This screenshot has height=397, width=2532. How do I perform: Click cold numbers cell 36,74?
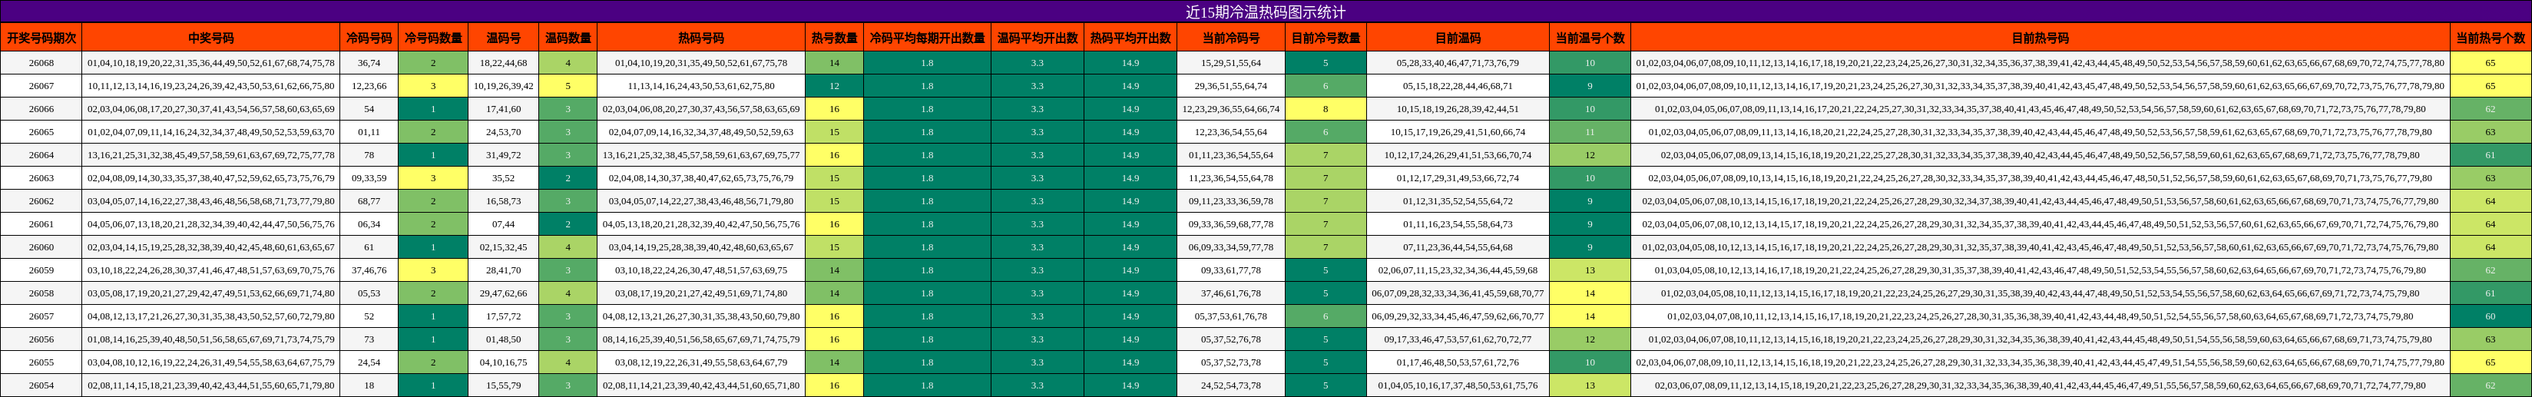[369, 63]
